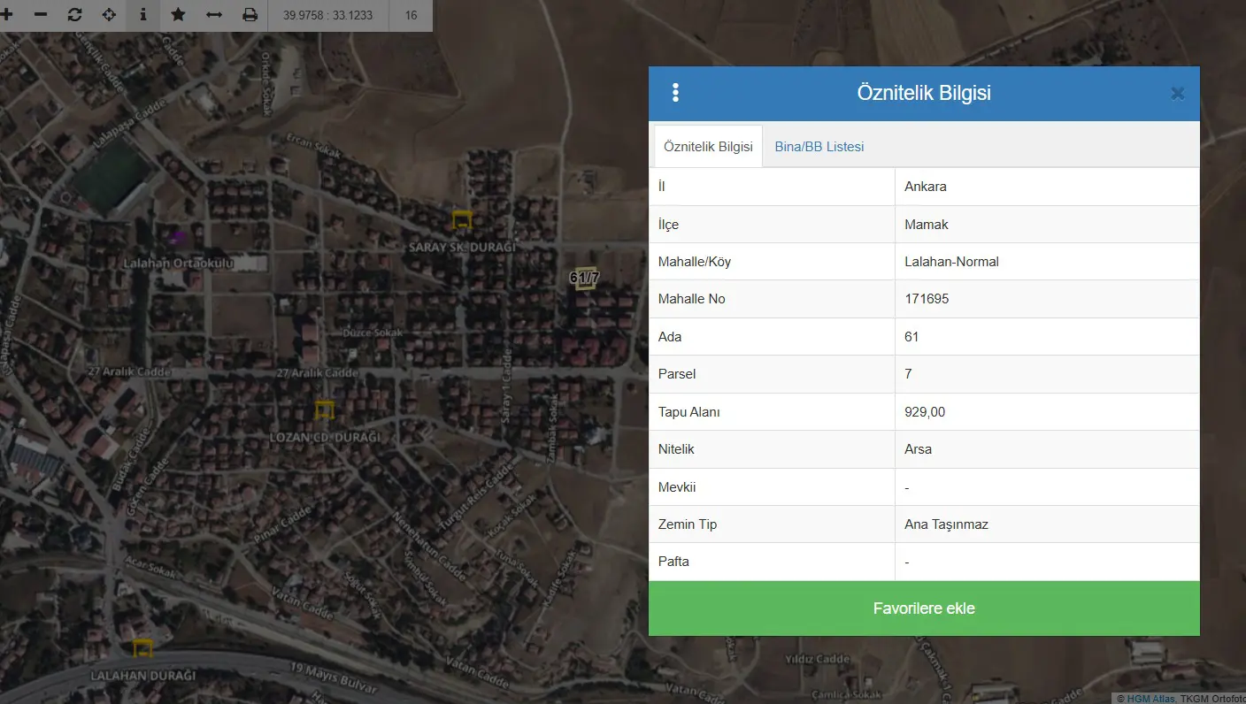
Task: Click the Mevkii row label
Action: pyautogui.click(x=677, y=487)
